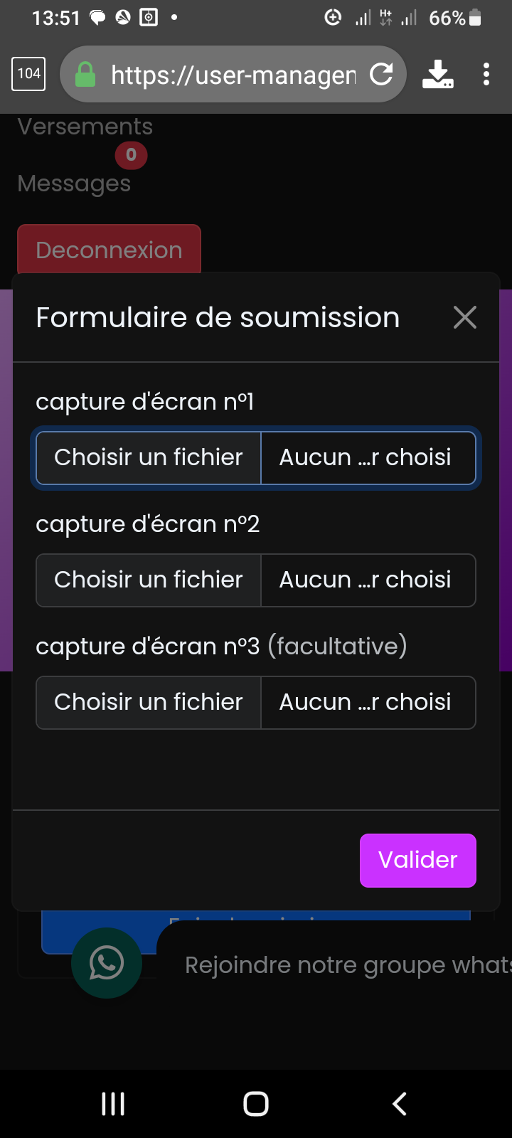Open Android recent apps icon
Image resolution: width=512 pixels, height=1138 pixels.
113,1104
